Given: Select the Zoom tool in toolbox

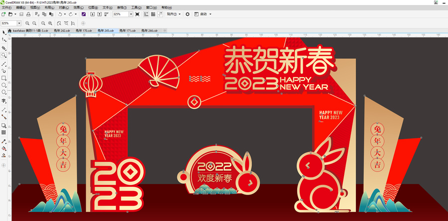Looking at the screenshot, I should pyautogui.click(x=3, y=55).
